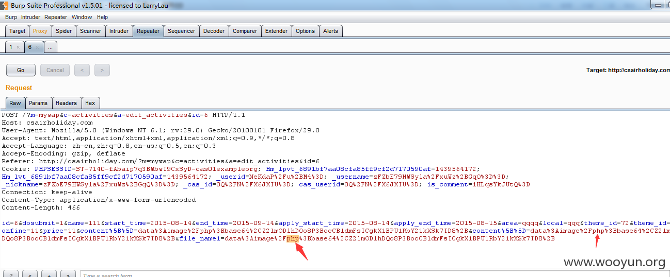
Task: Show the Raw request view
Action: 15,103
